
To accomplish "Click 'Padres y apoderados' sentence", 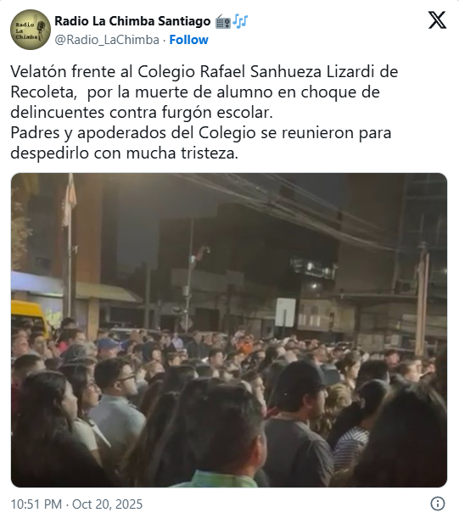I will [201, 142].
